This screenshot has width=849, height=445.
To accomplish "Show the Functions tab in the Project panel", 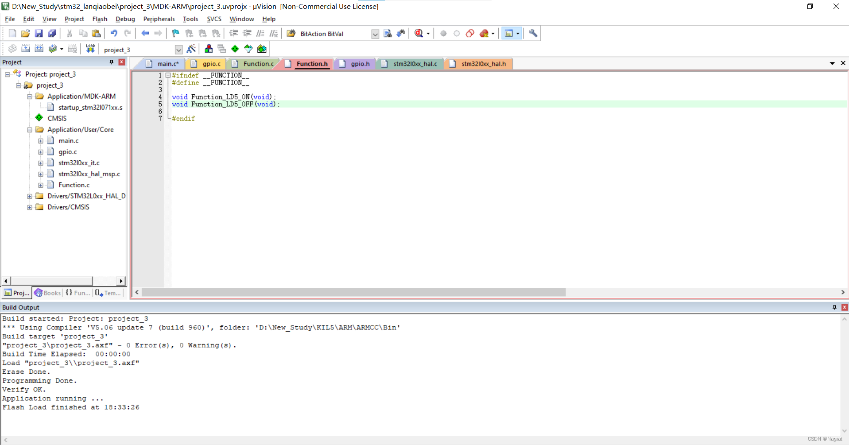I will coord(78,293).
